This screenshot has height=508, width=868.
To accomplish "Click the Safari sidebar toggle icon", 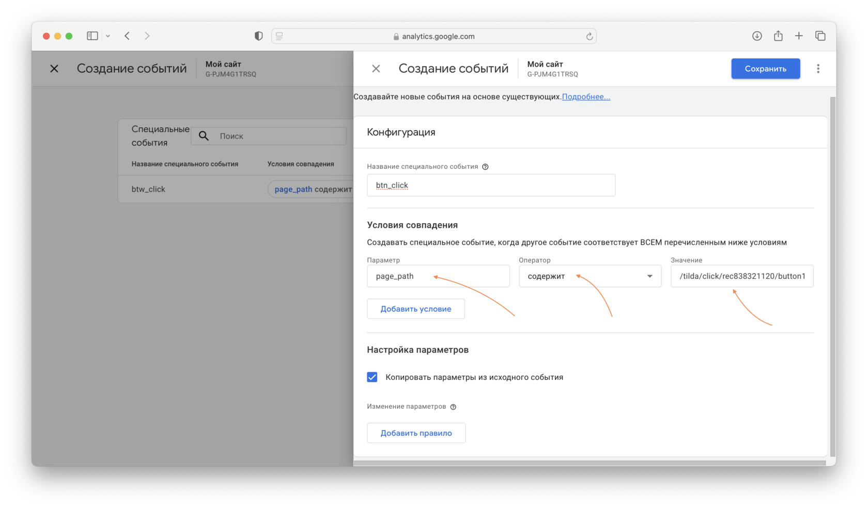I will pyautogui.click(x=92, y=36).
